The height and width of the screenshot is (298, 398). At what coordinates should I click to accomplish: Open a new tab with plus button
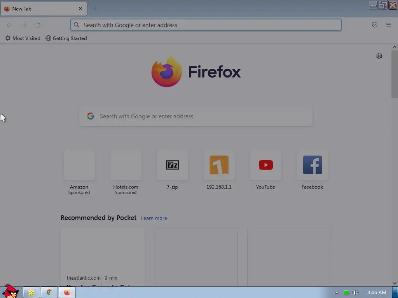coord(95,9)
